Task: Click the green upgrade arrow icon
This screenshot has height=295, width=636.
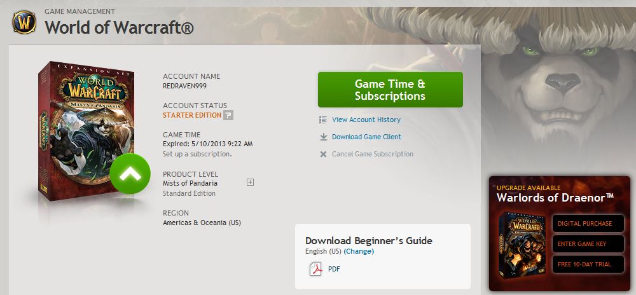Action: coord(130,173)
